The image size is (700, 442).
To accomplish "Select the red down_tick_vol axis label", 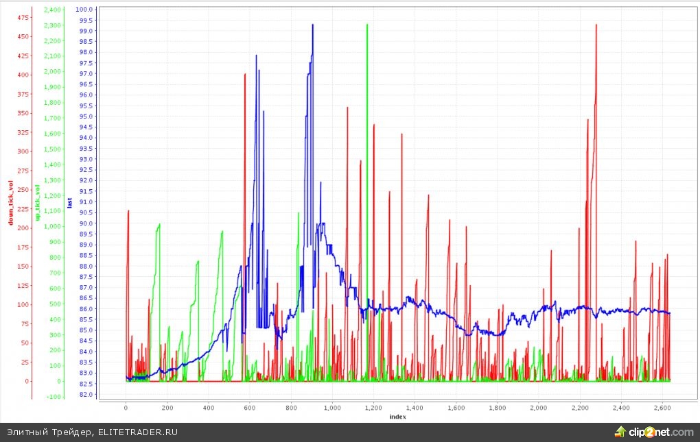I will 10,203.
